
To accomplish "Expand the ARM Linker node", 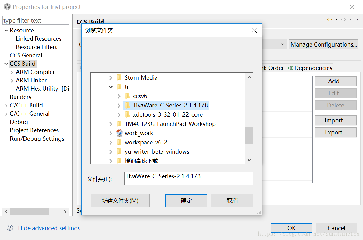I will point(12,81).
